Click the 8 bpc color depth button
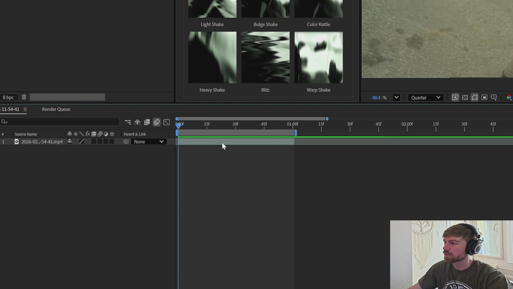This screenshot has width=513, height=289. pyautogui.click(x=8, y=97)
